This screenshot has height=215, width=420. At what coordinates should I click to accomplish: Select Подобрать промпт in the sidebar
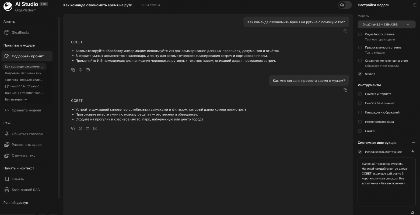[27, 56]
